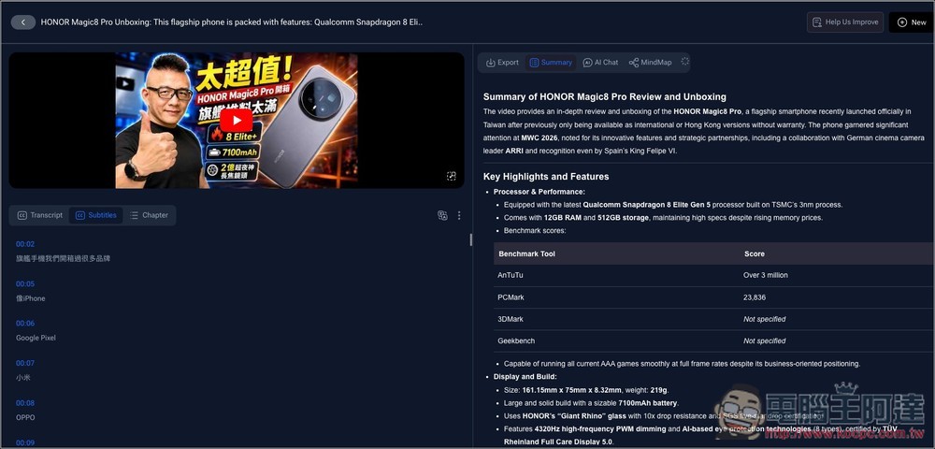Click the Help Us Improve button
The height and width of the screenshot is (449, 935).
pyautogui.click(x=845, y=22)
